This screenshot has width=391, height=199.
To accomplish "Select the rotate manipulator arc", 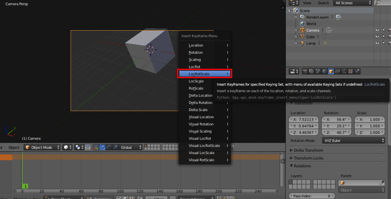I will pos(109,147).
